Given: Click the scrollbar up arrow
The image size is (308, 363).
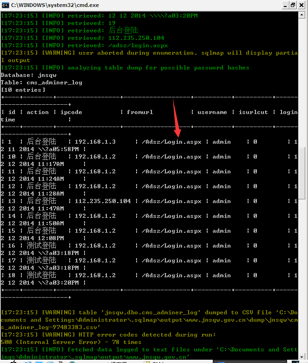Looking at the screenshot, I should pyautogui.click(x=301, y=15).
